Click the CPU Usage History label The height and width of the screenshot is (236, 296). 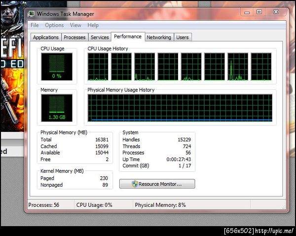click(x=108, y=48)
